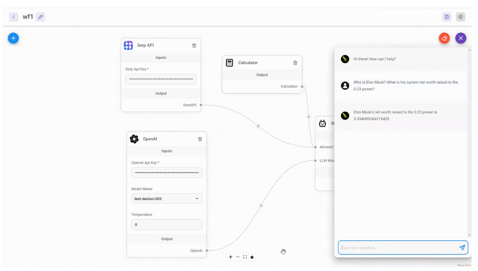Delete the Serp API node
Viewport: 478px width, 271px height.
click(194, 46)
